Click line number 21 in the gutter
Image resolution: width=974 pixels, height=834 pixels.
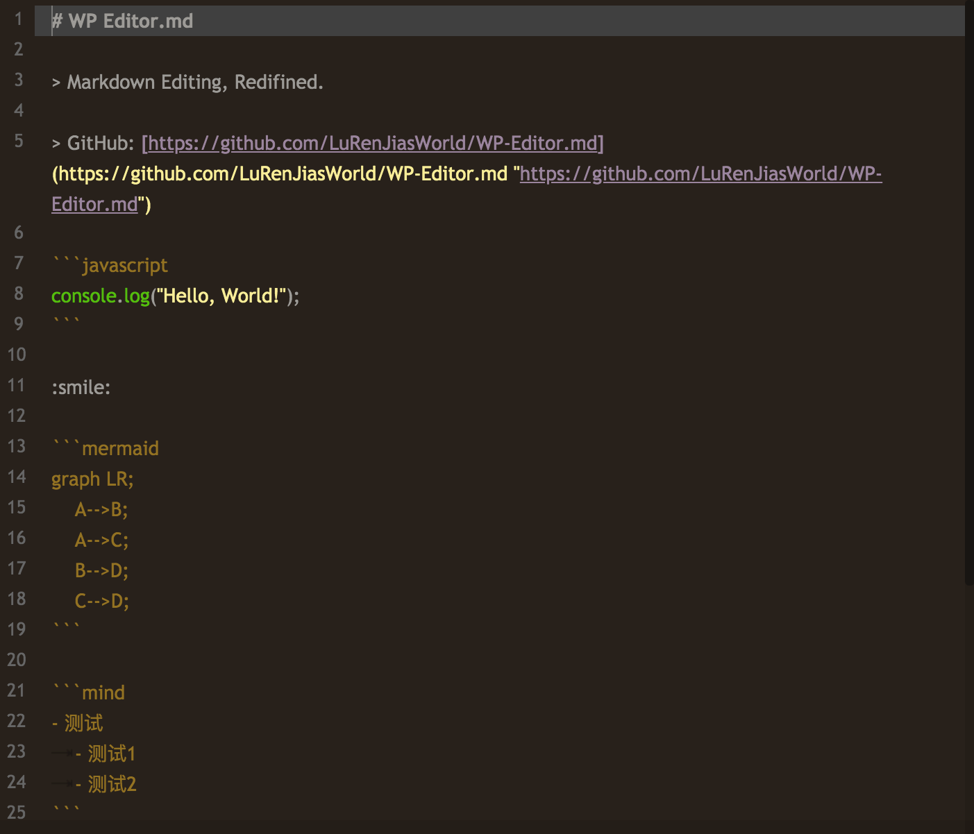click(16, 690)
